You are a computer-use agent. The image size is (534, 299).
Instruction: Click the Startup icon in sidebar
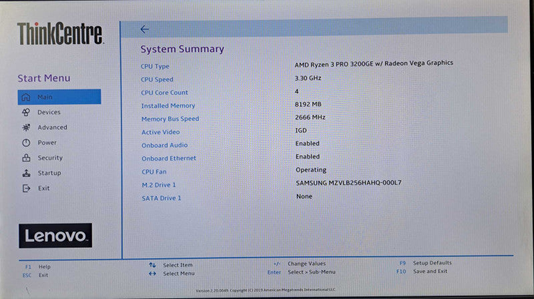(x=26, y=173)
